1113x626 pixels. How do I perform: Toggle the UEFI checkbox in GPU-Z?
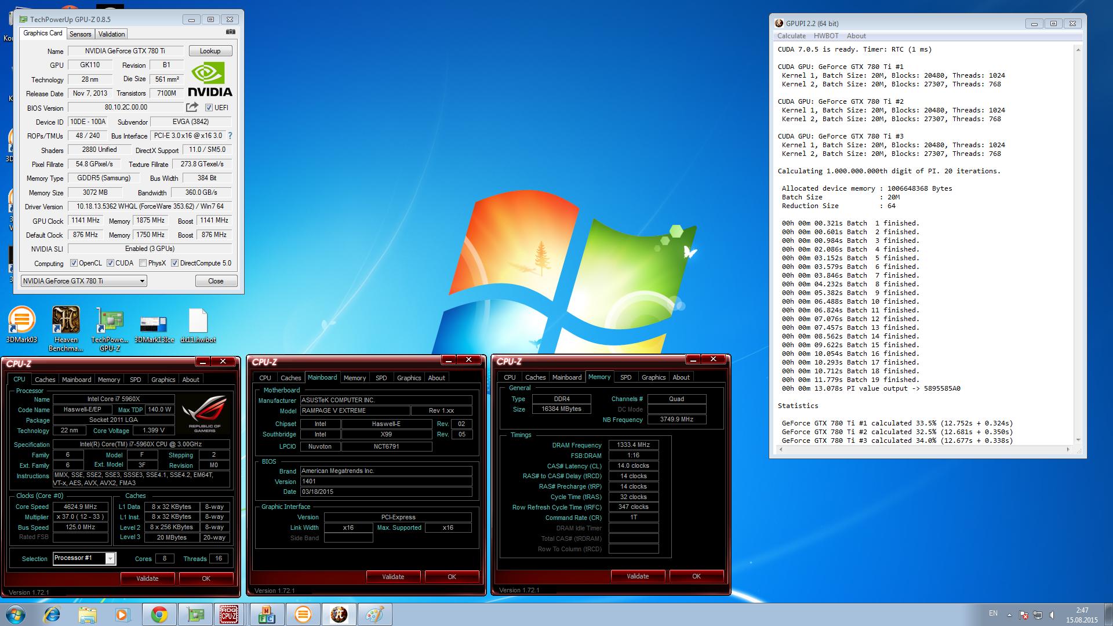pyautogui.click(x=209, y=107)
